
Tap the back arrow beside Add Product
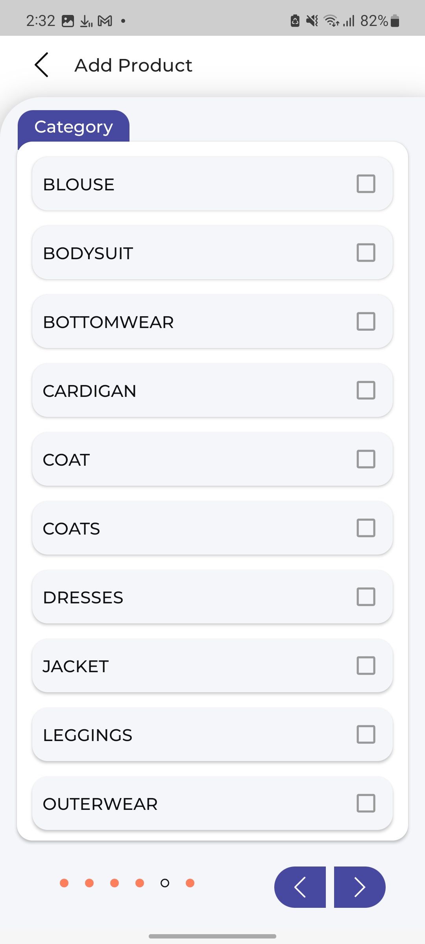click(42, 65)
